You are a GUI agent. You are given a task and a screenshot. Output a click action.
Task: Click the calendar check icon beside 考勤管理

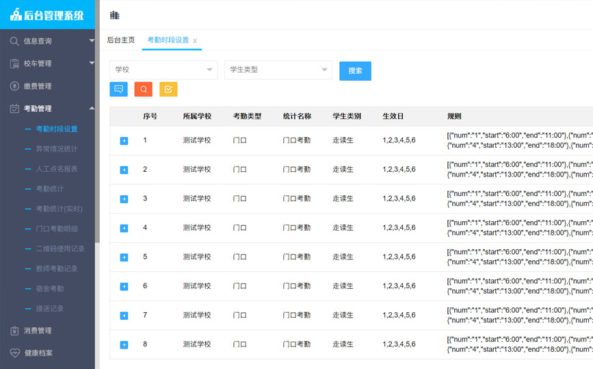point(14,109)
